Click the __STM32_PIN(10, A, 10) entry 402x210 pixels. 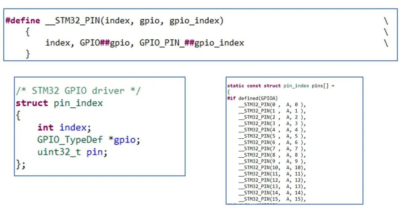tap(272, 168)
